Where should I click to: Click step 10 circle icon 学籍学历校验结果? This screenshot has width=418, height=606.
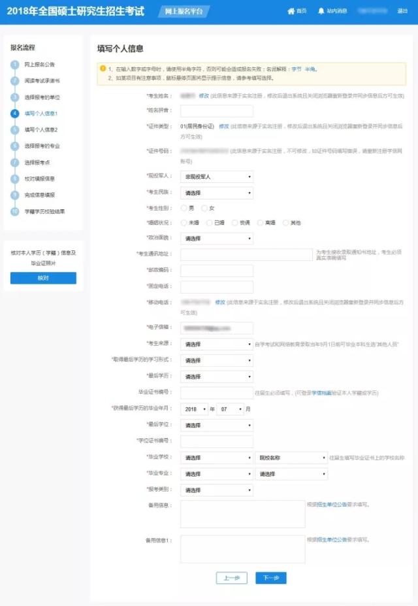point(15,212)
